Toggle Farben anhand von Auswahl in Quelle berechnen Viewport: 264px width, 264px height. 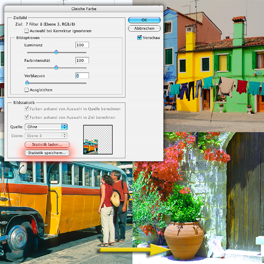pos(27,109)
